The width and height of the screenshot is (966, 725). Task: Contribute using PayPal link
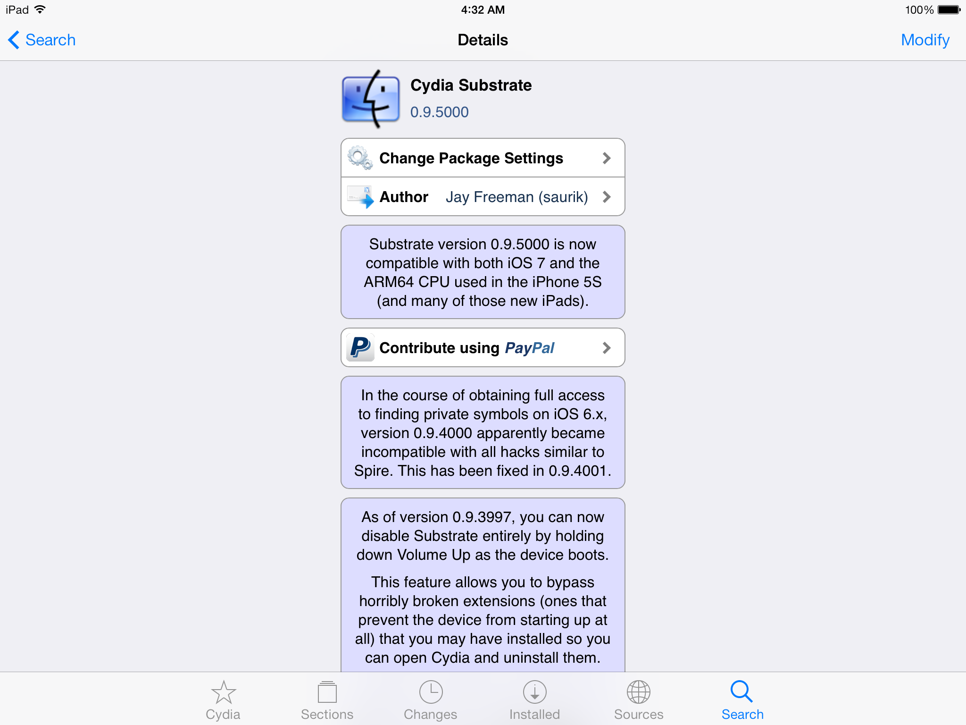(483, 347)
